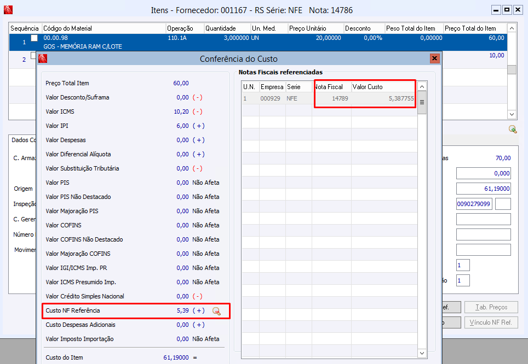
Task: Click the Valor ICMS value 10,20
Action: click(x=181, y=111)
